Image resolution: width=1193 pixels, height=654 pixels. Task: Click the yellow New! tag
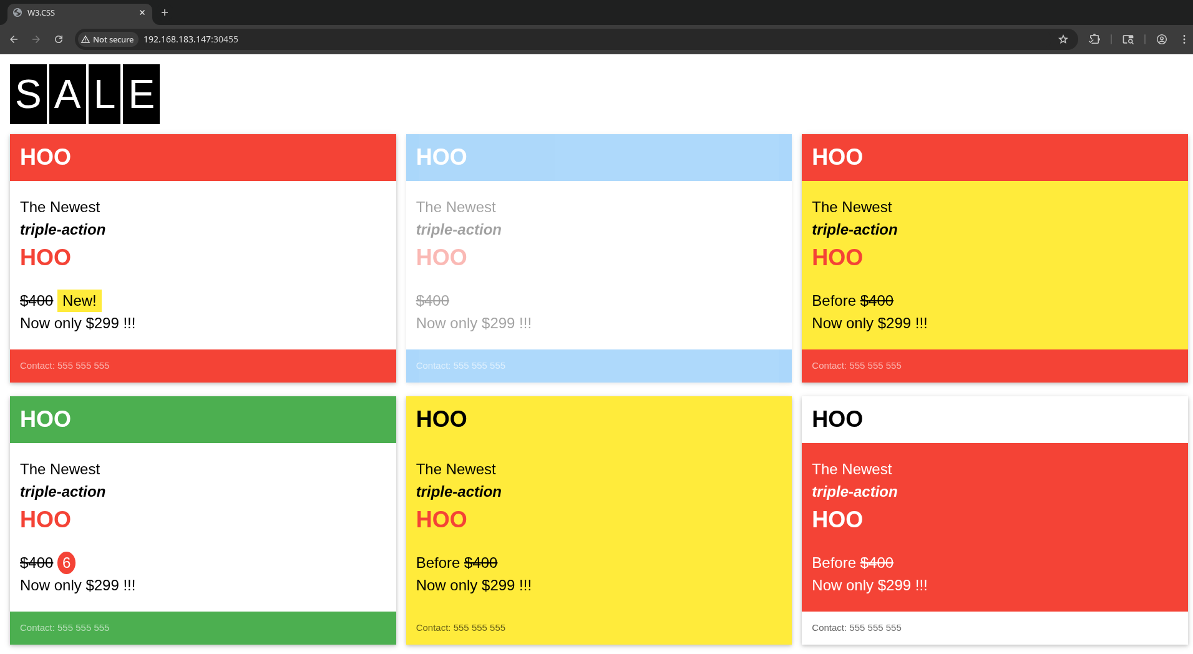click(x=79, y=301)
